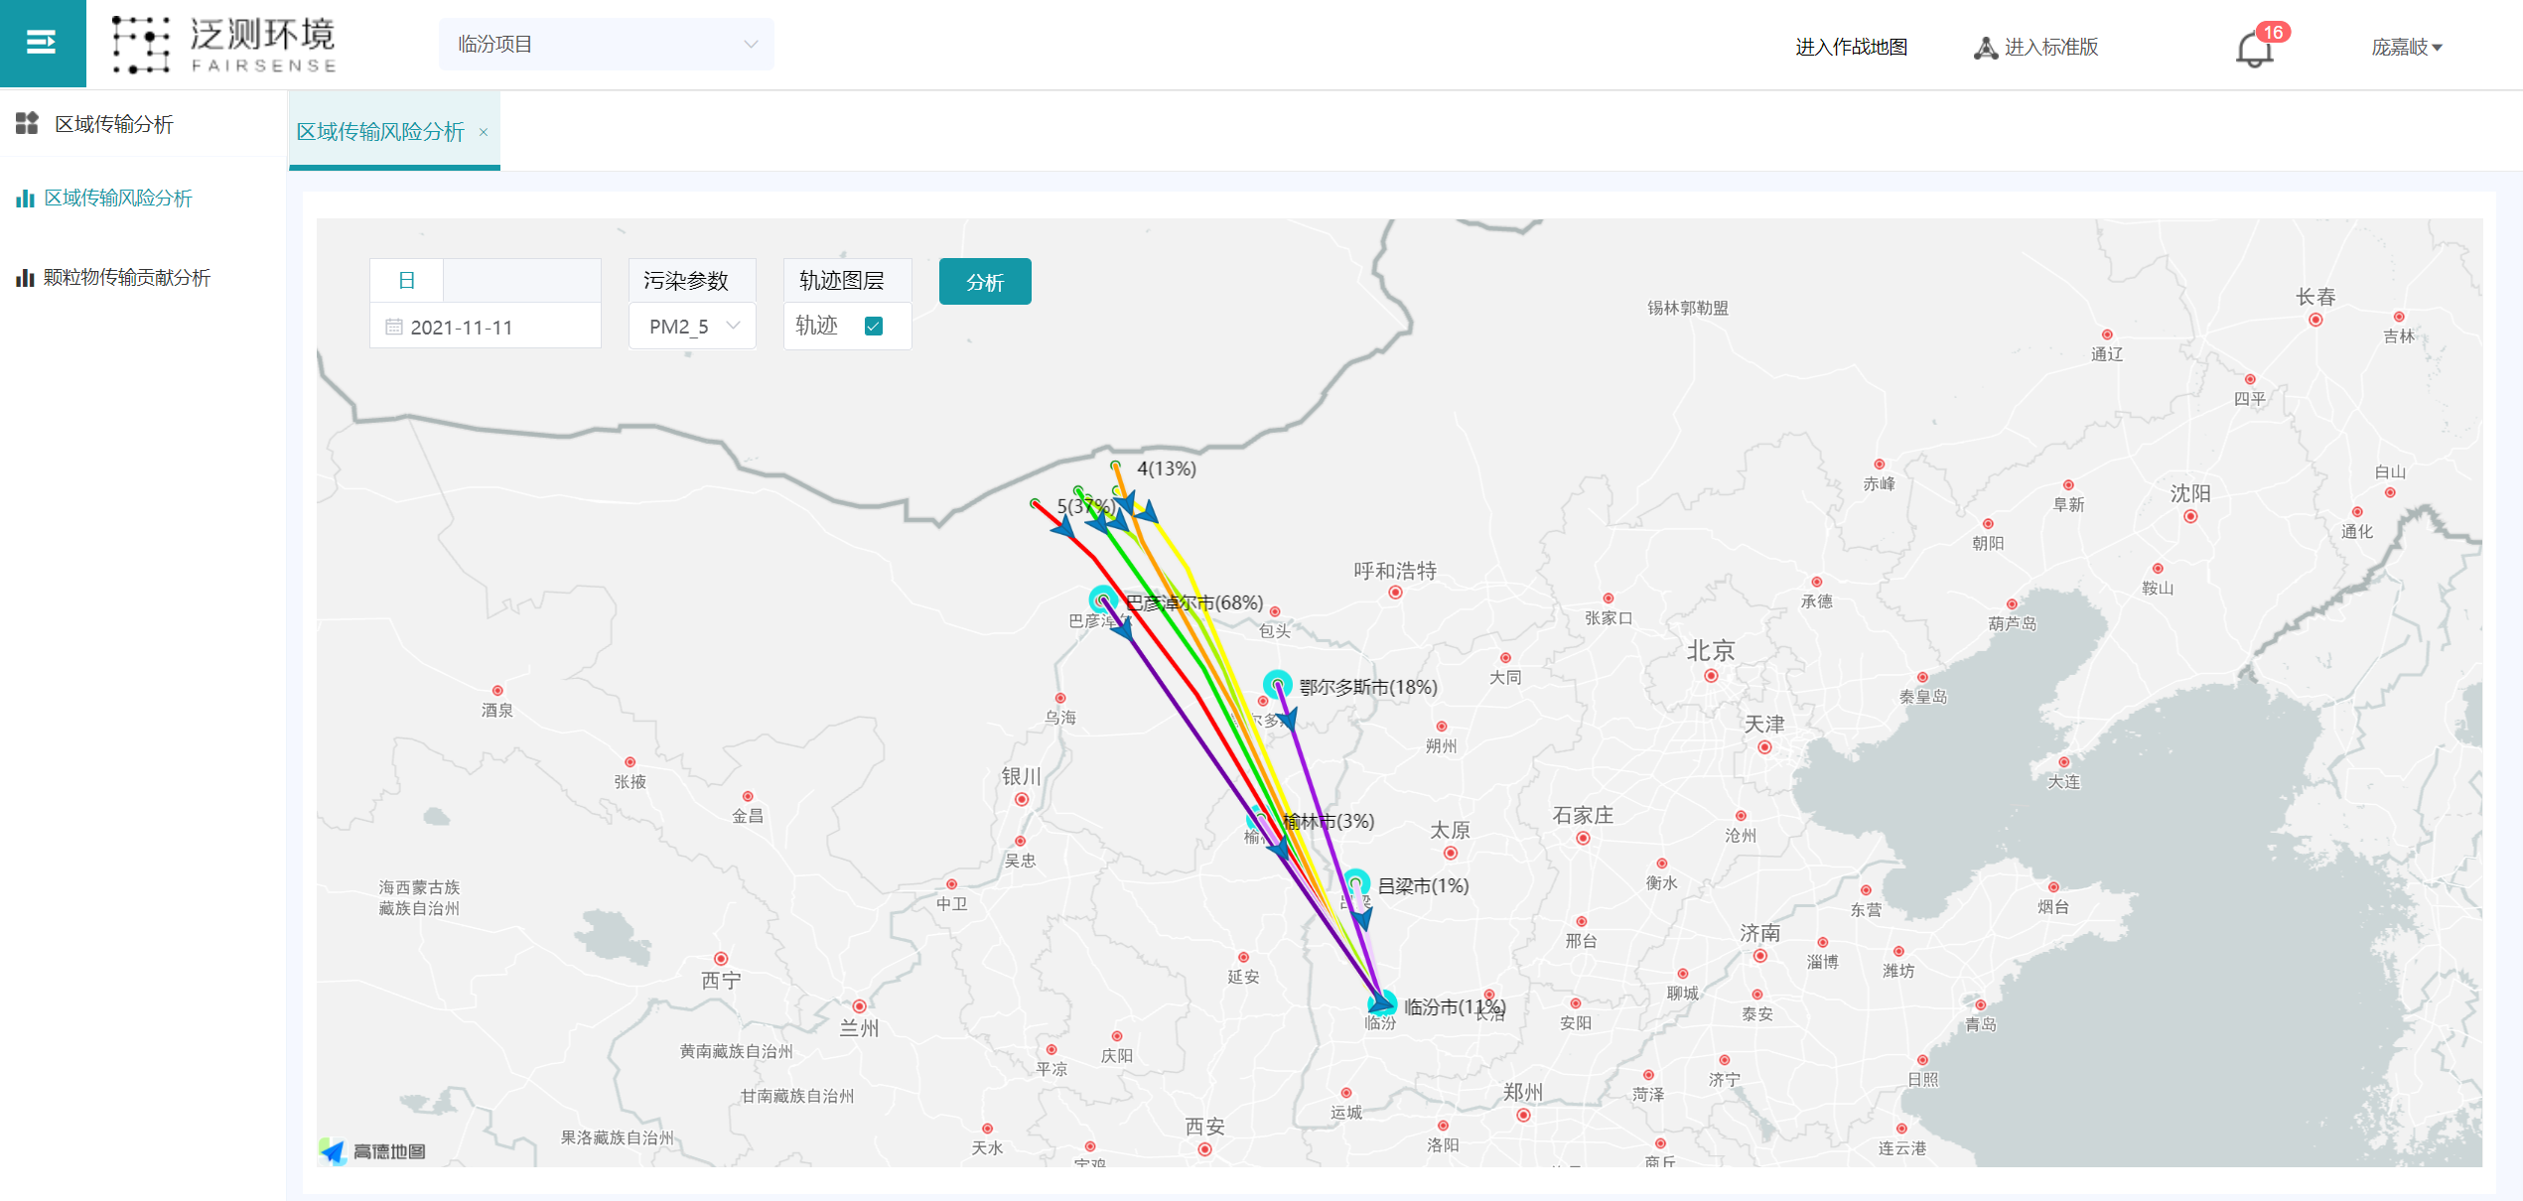Click the 银川 city marker dot
The width and height of the screenshot is (2523, 1201).
pos(1022,799)
